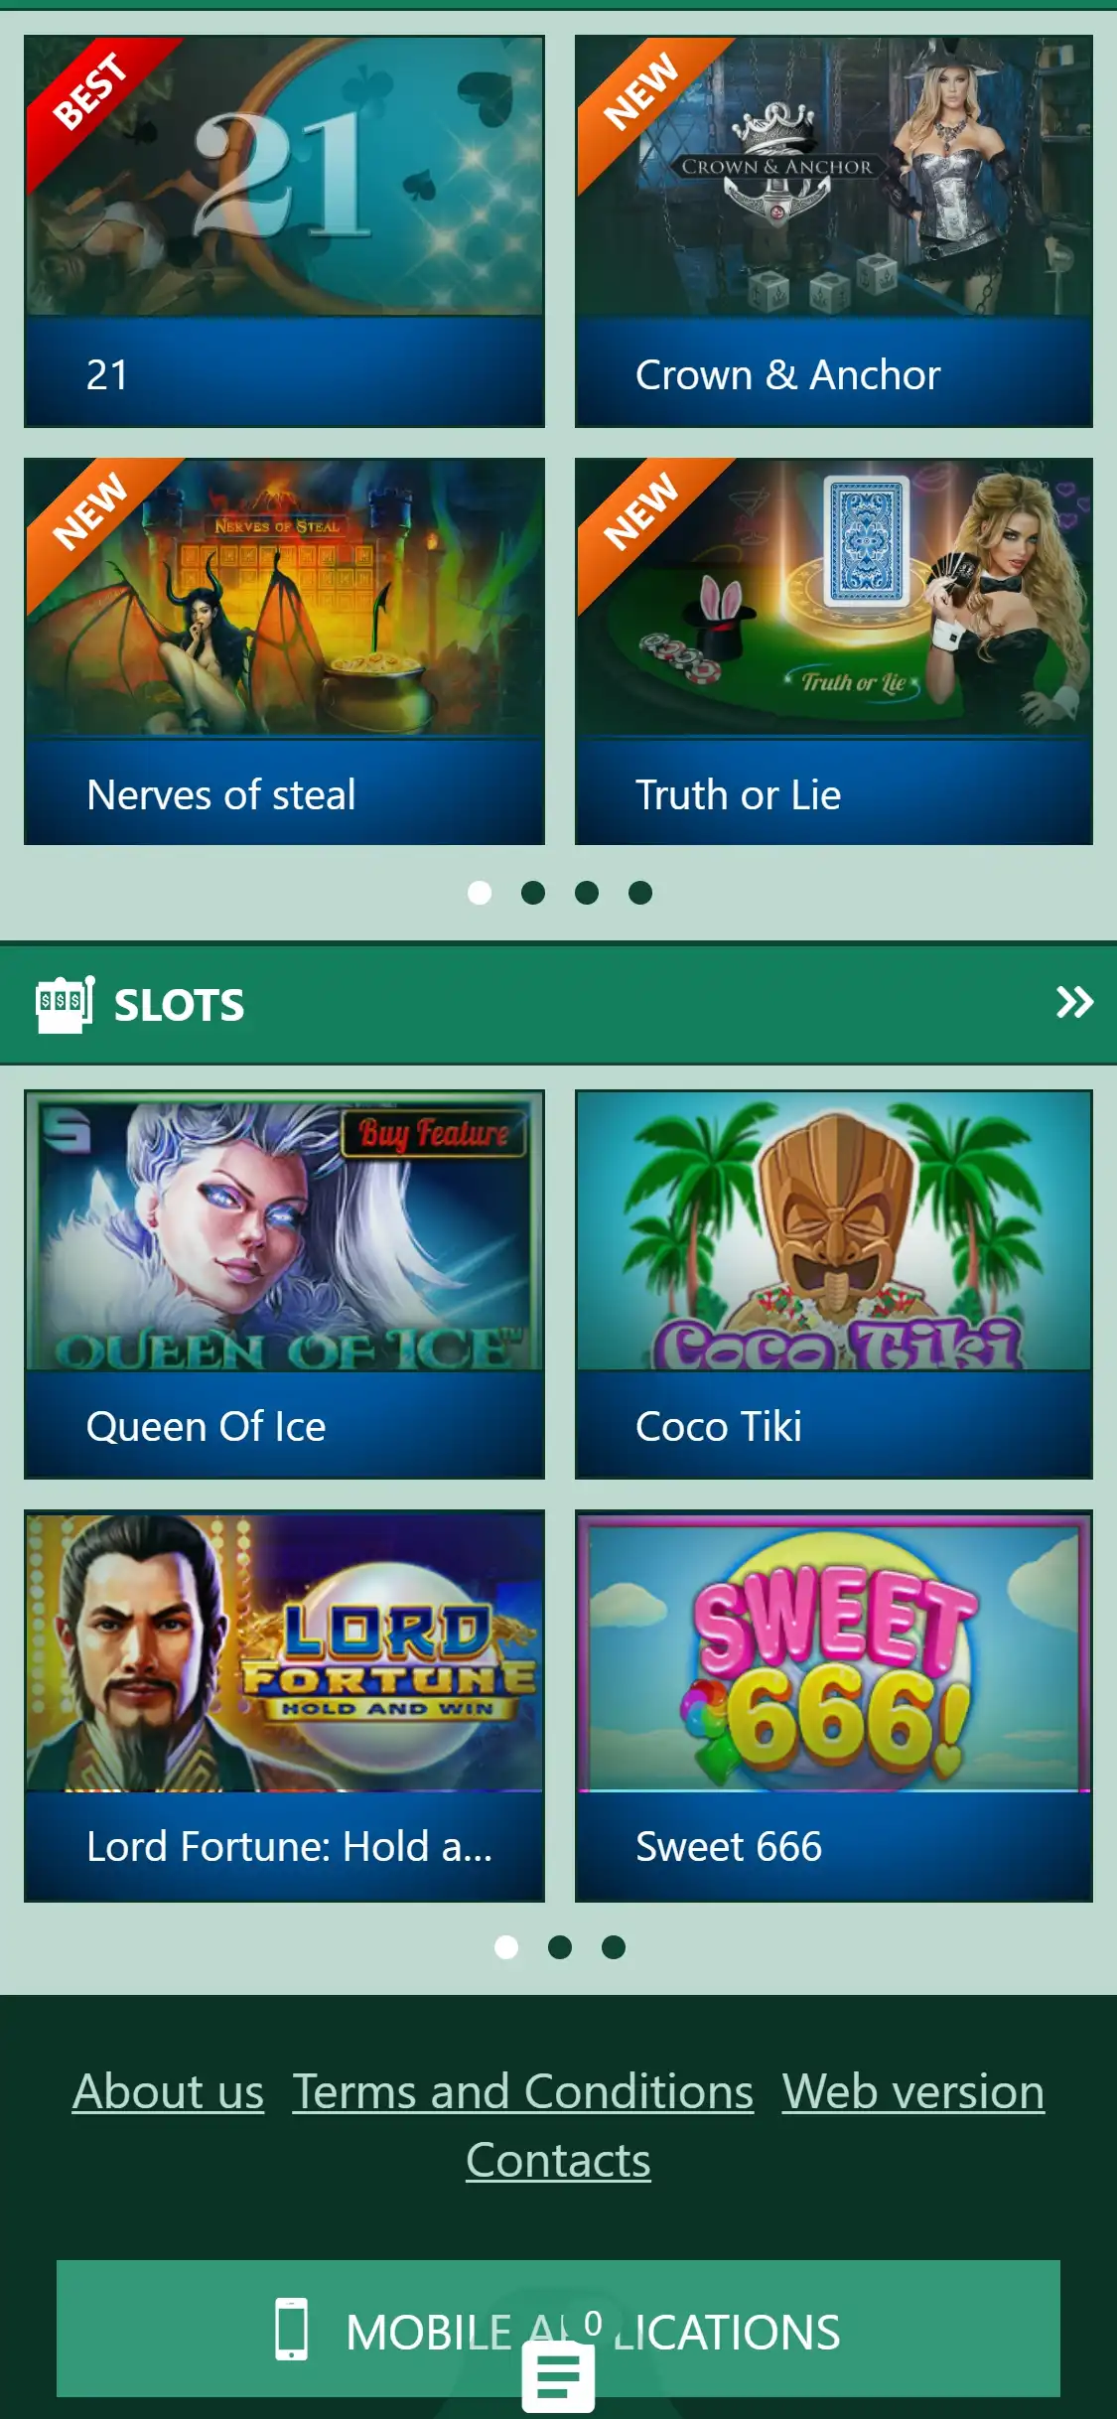Open the Queen Of Ice slot
Image resolution: width=1117 pixels, height=2419 pixels.
coord(285,1284)
